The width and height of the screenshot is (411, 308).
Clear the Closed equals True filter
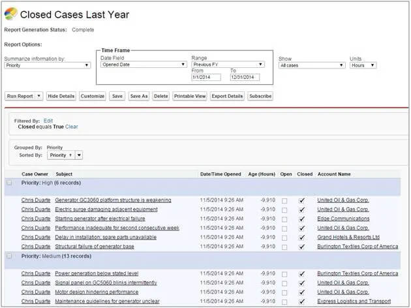click(x=71, y=127)
